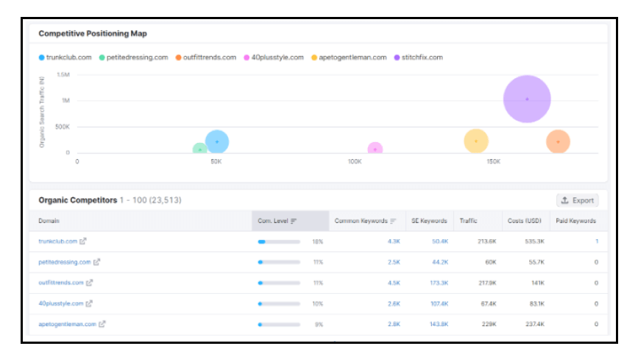Toggle petitedressing.com legend entry
Screen dimensions: 638x360
click(133, 57)
